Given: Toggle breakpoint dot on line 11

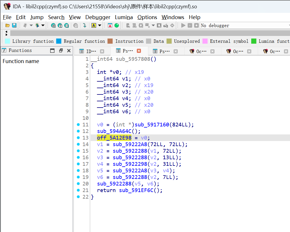Looking at the screenshot, I should pyautogui.click(x=78, y=125).
